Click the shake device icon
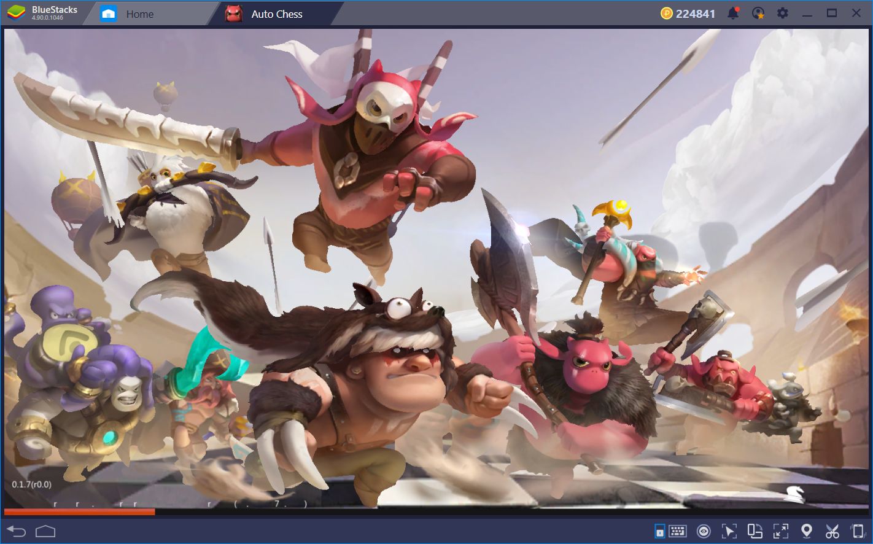Image resolution: width=873 pixels, height=544 pixels. tap(858, 531)
